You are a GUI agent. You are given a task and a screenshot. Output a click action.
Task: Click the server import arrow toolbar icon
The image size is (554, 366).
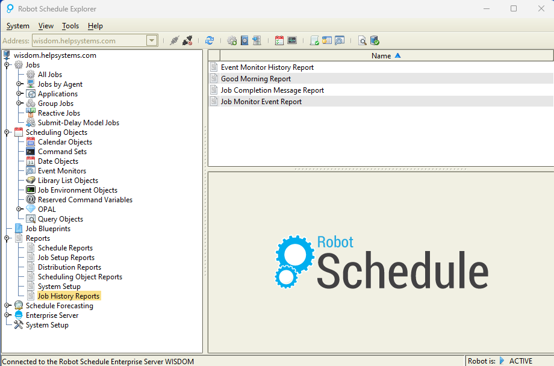pyautogui.click(x=257, y=40)
